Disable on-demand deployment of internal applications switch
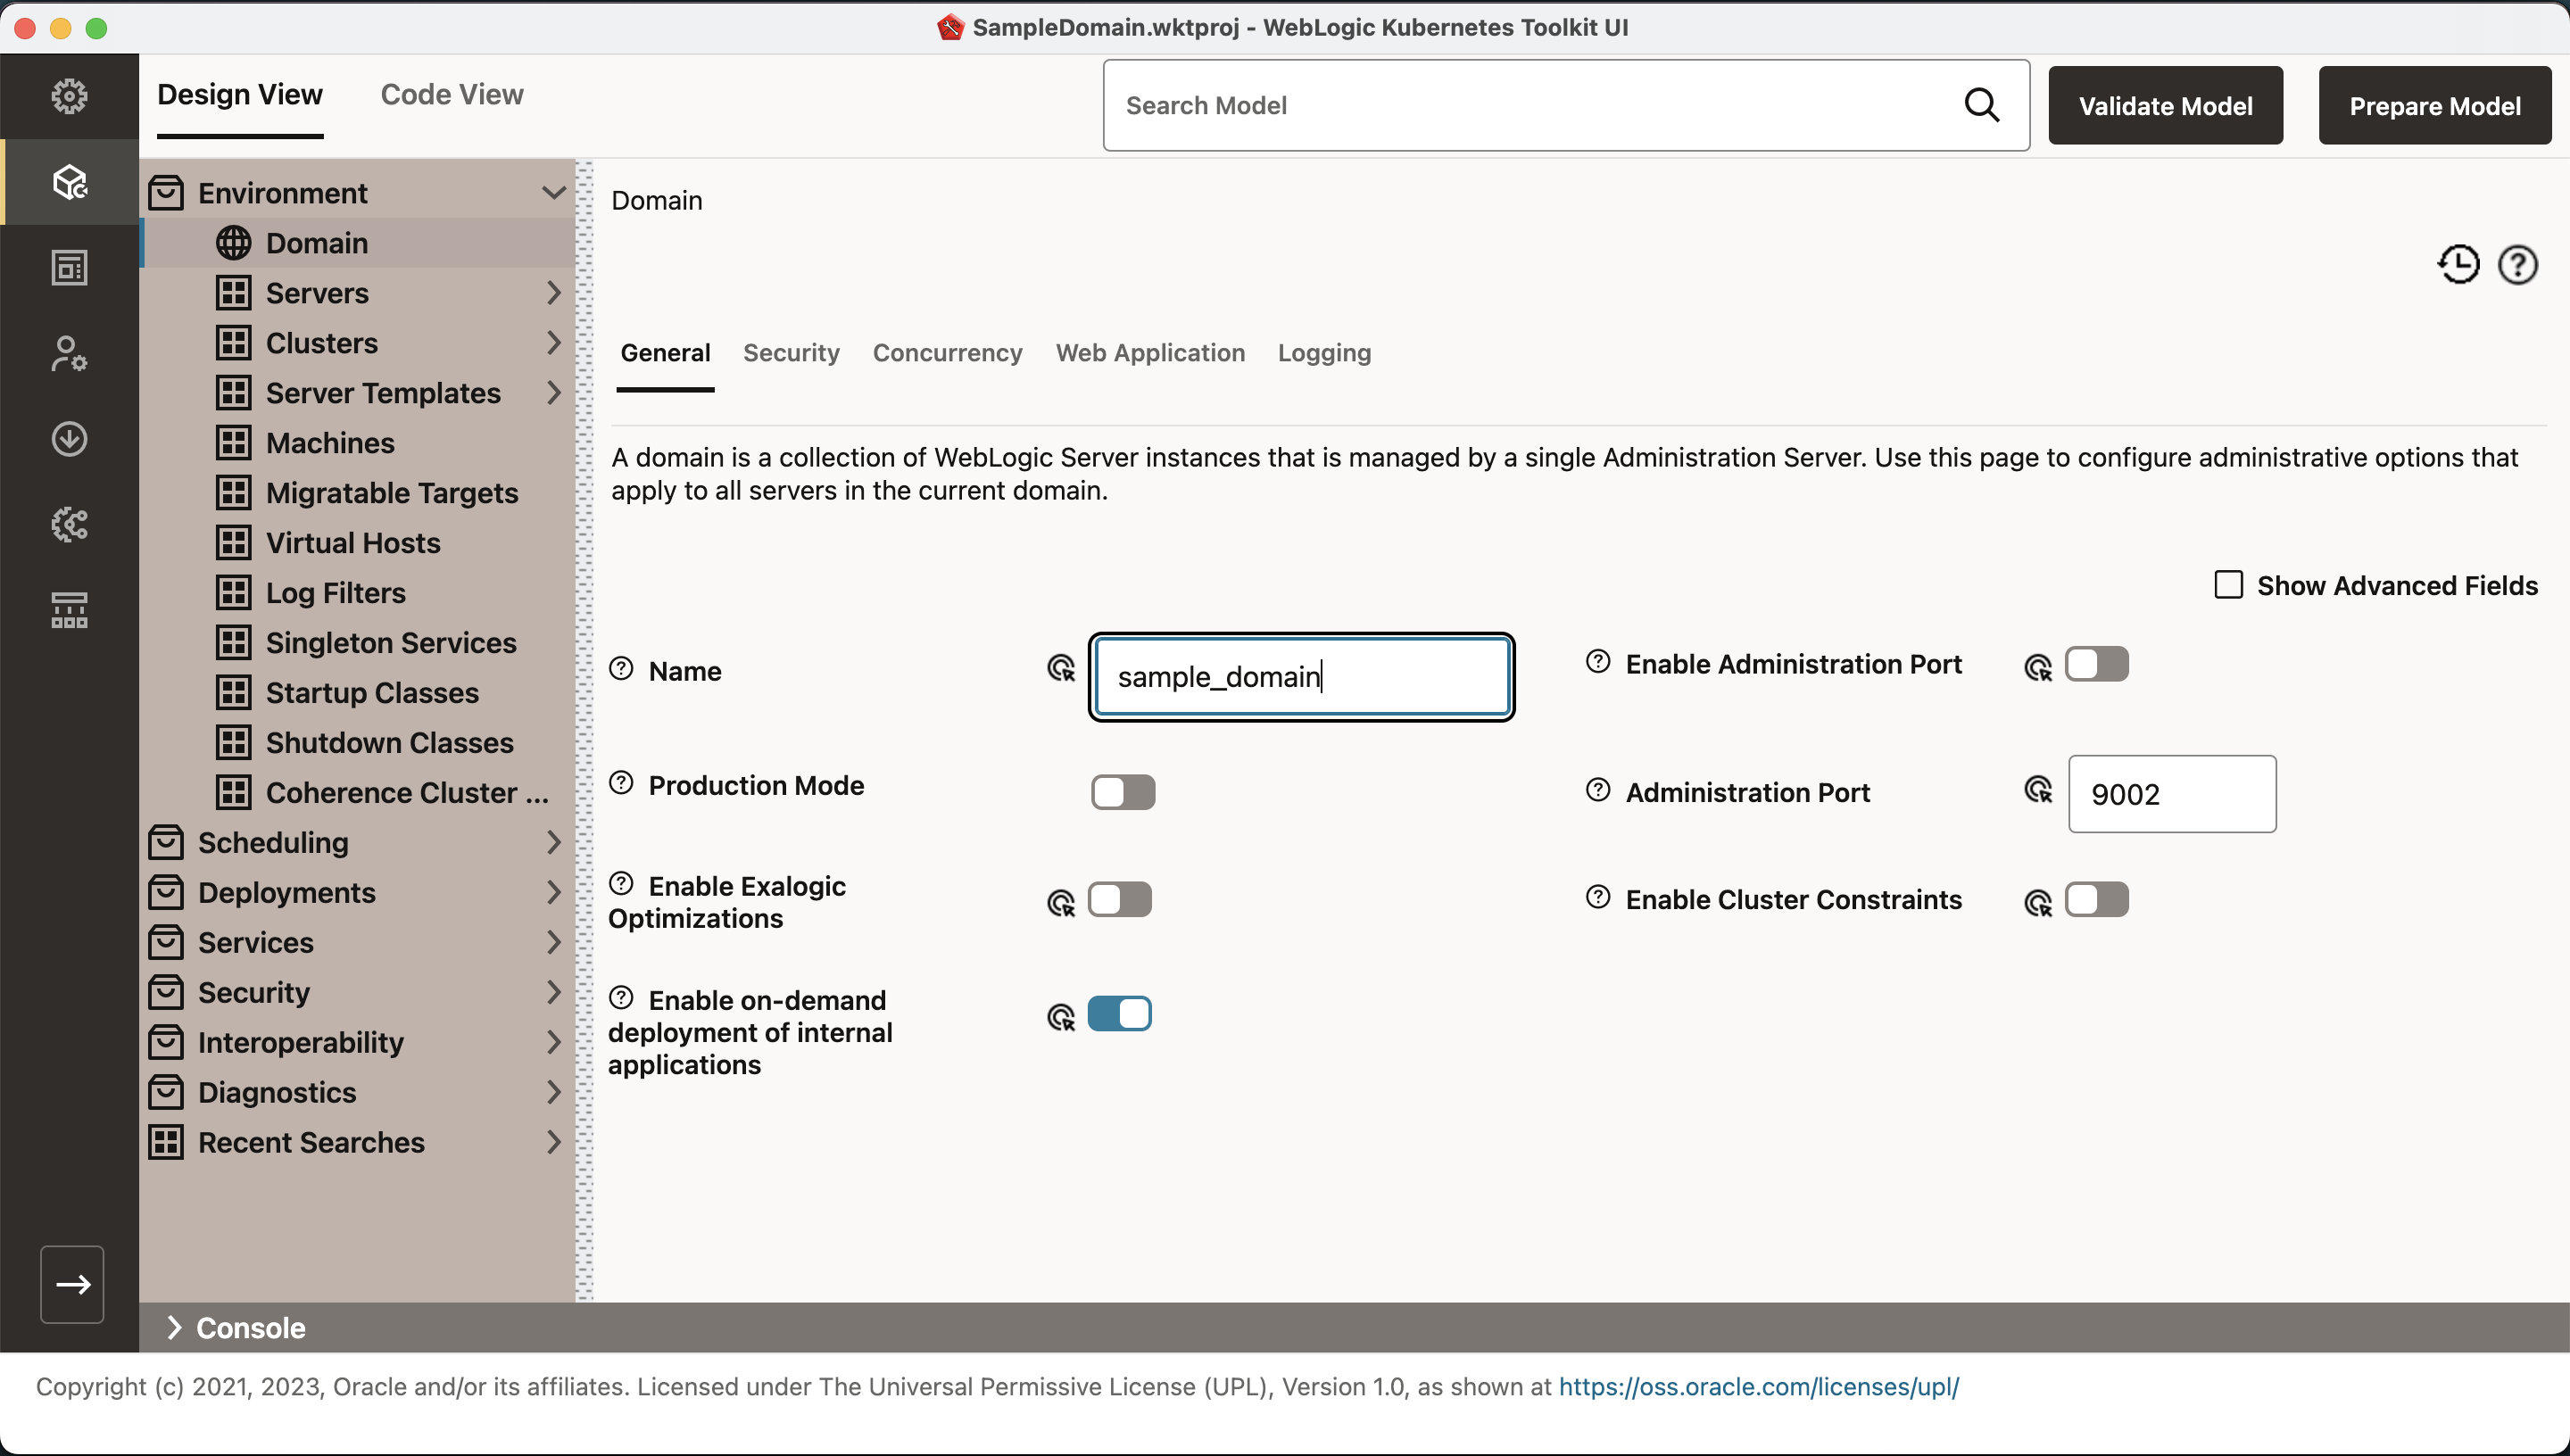The width and height of the screenshot is (2570, 1456). [x=1119, y=1014]
